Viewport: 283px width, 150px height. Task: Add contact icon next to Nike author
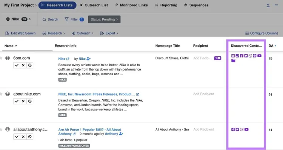tap(88, 59)
